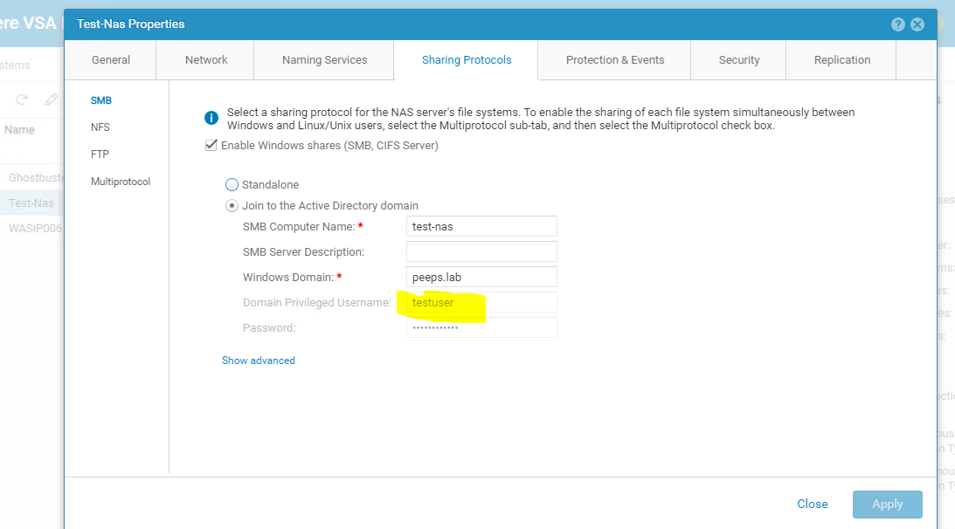Expand advanced options via Show advanced
This screenshot has width=955, height=529.
[x=259, y=360]
